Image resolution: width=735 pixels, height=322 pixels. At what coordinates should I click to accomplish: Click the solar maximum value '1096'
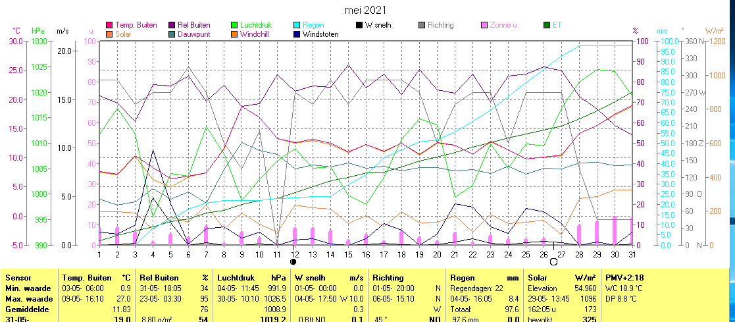(x=588, y=299)
